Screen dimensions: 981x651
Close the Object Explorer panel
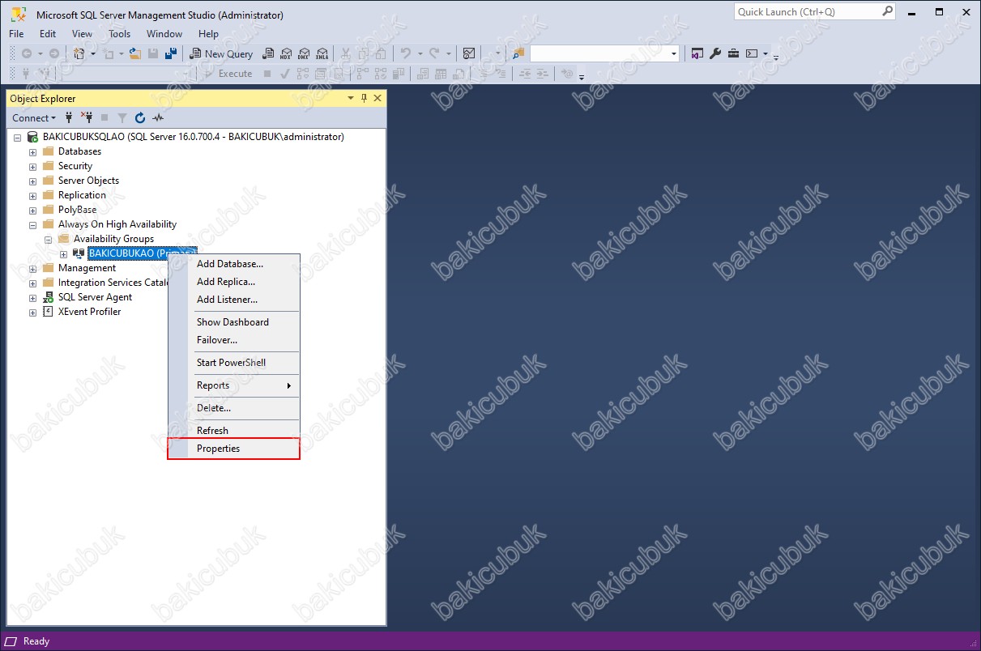(377, 98)
